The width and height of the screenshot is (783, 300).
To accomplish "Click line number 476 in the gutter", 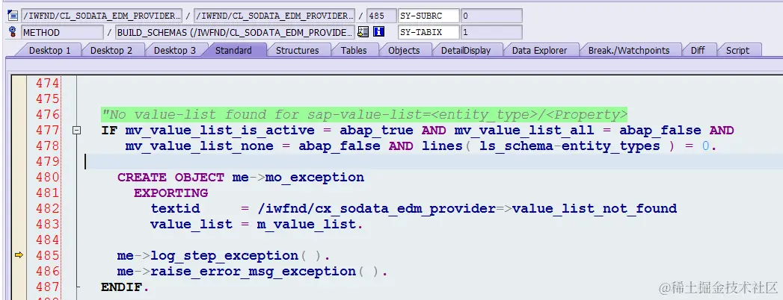I will click(47, 115).
